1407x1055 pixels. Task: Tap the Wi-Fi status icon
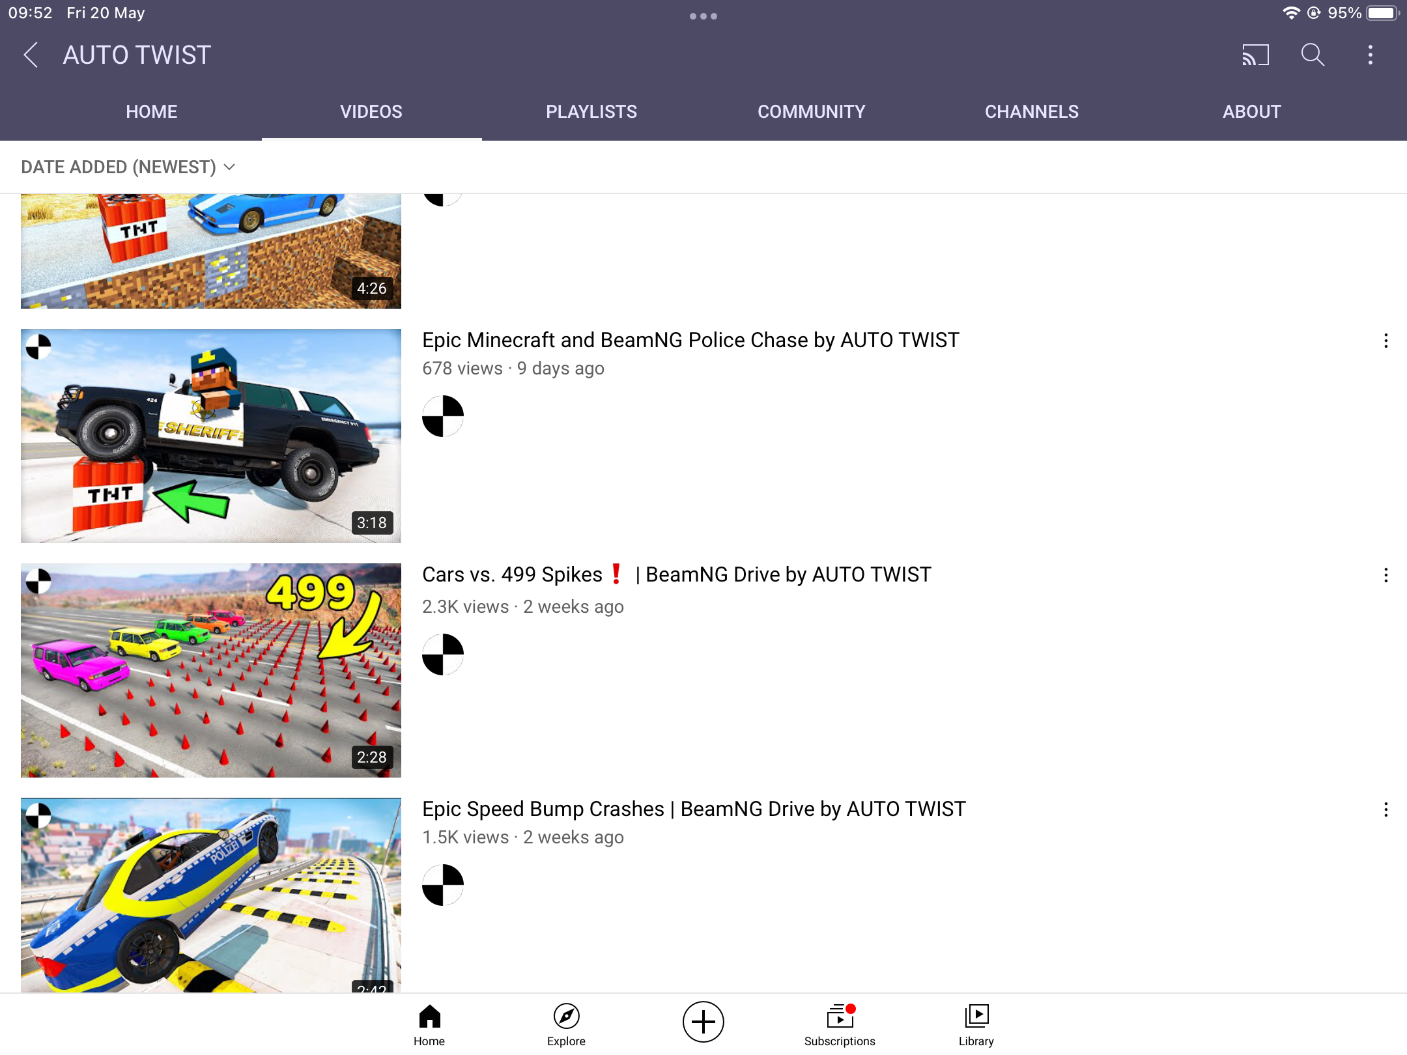tap(1290, 13)
